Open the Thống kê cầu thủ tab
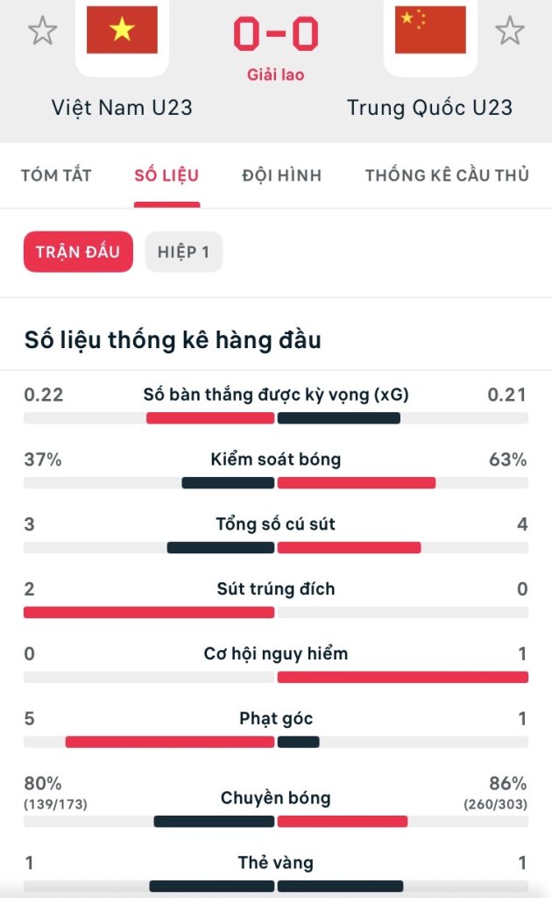 [x=447, y=175]
